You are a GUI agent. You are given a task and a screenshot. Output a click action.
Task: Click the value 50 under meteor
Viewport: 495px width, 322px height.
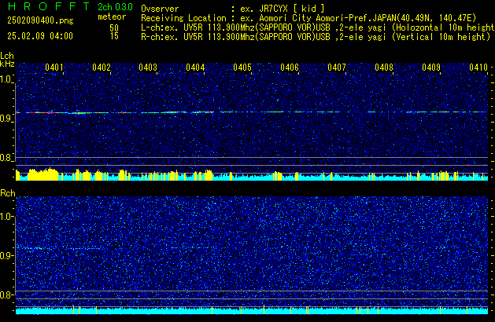(x=114, y=27)
